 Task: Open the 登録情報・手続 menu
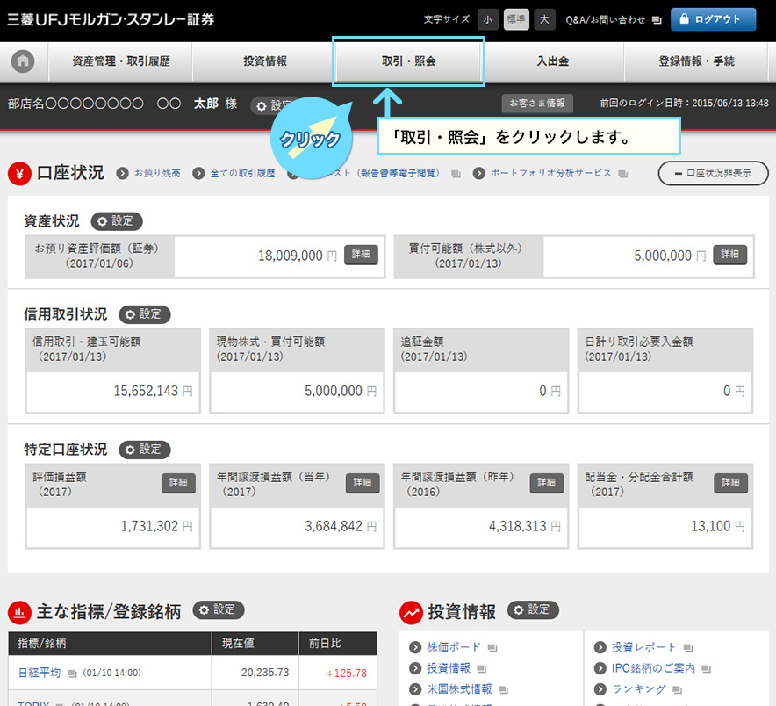pos(696,61)
